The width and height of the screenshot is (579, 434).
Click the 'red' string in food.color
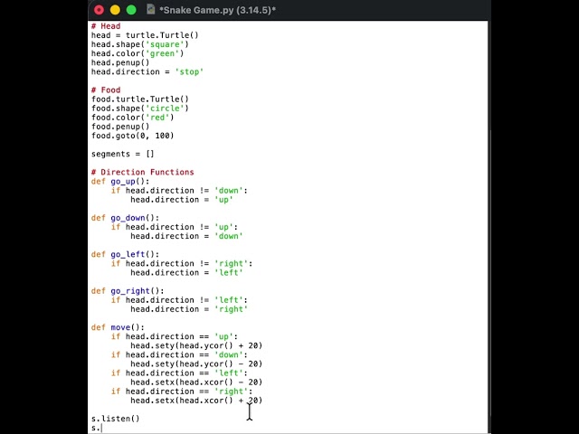pos(157,118)
